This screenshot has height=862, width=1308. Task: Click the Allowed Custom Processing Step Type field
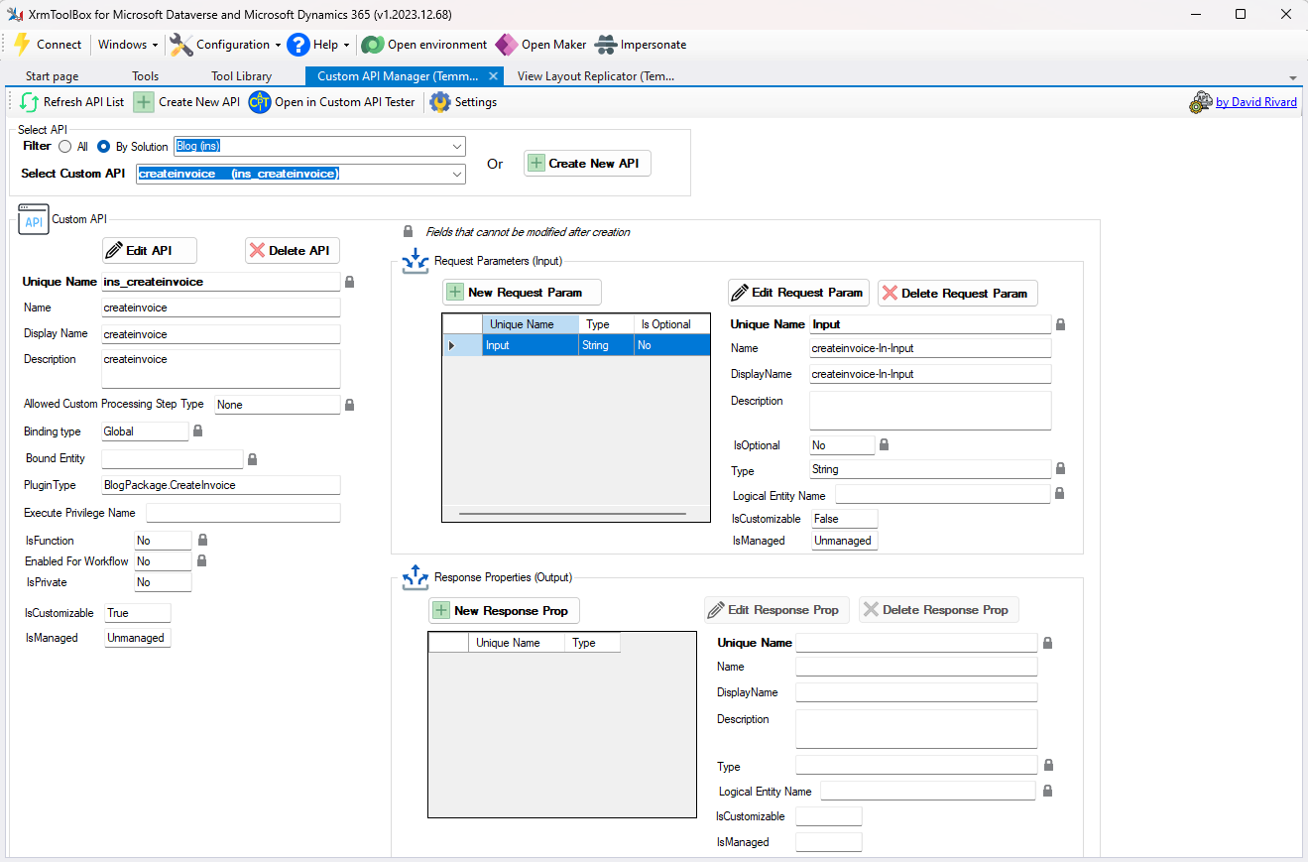pos(278,405)
